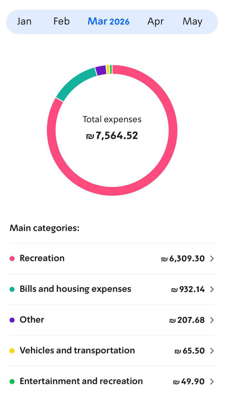The height and width of the screenshot is (401, 226).
Task: Select the purple Other segment of donut chart
Action: [x=100, y=71]
